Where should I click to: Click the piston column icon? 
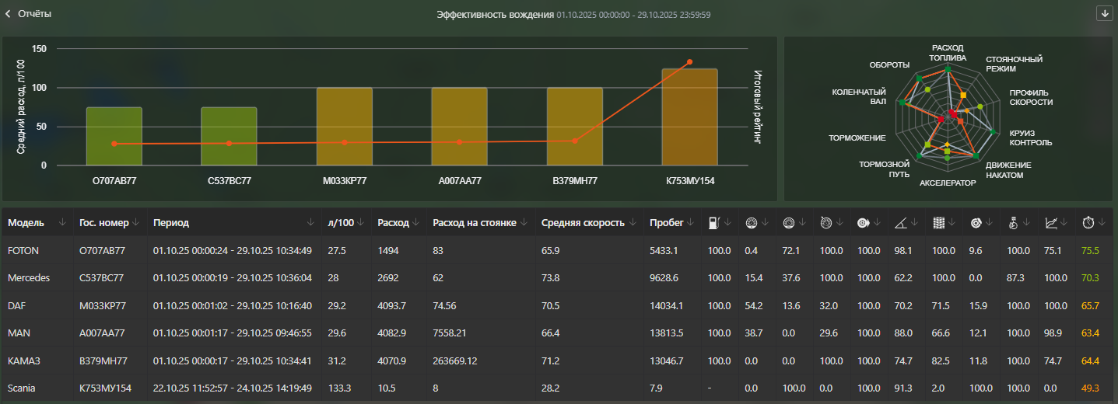point(1014,223)
